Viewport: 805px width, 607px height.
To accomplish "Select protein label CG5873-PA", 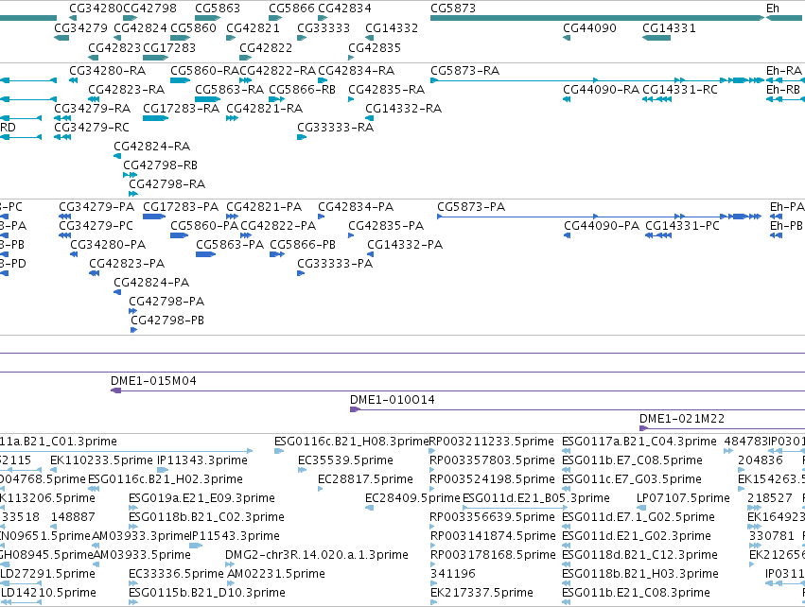I will 471,207.
